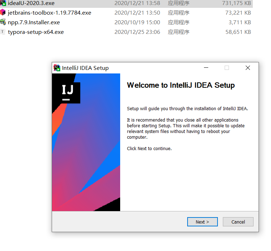271x251 pixels.
Task: Cancel the IntelliJ IDEA installation
Action: pos(238,222)
